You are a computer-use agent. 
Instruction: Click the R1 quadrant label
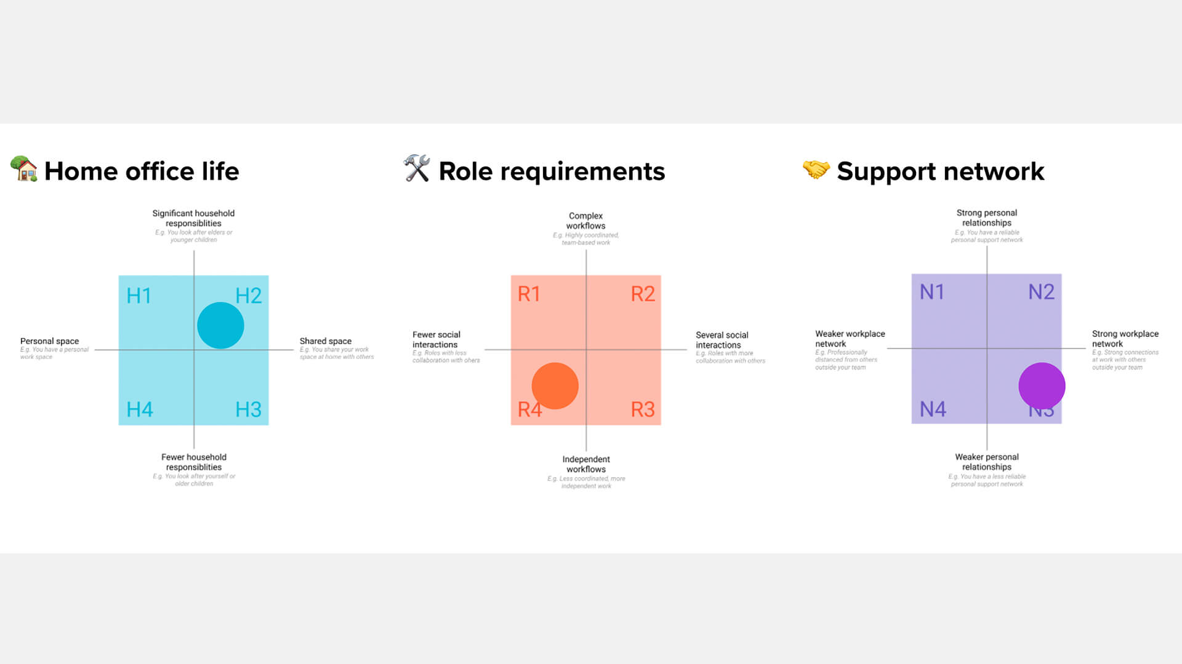coord(529,294)
